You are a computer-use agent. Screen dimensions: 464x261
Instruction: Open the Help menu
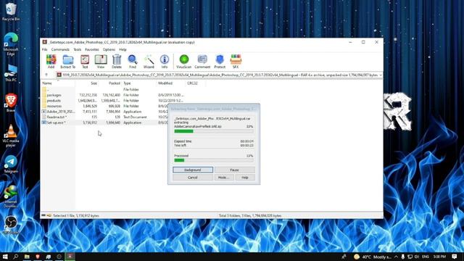click(123, 49)
